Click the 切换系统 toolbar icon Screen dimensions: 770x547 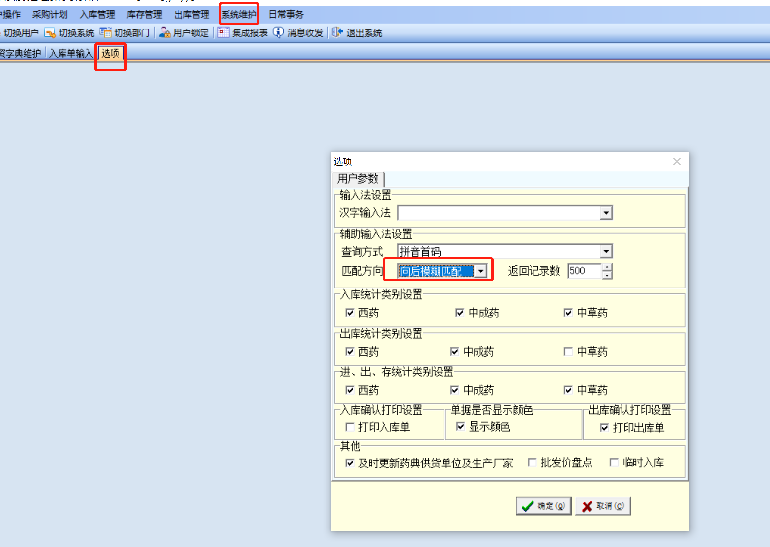(50, 33)
